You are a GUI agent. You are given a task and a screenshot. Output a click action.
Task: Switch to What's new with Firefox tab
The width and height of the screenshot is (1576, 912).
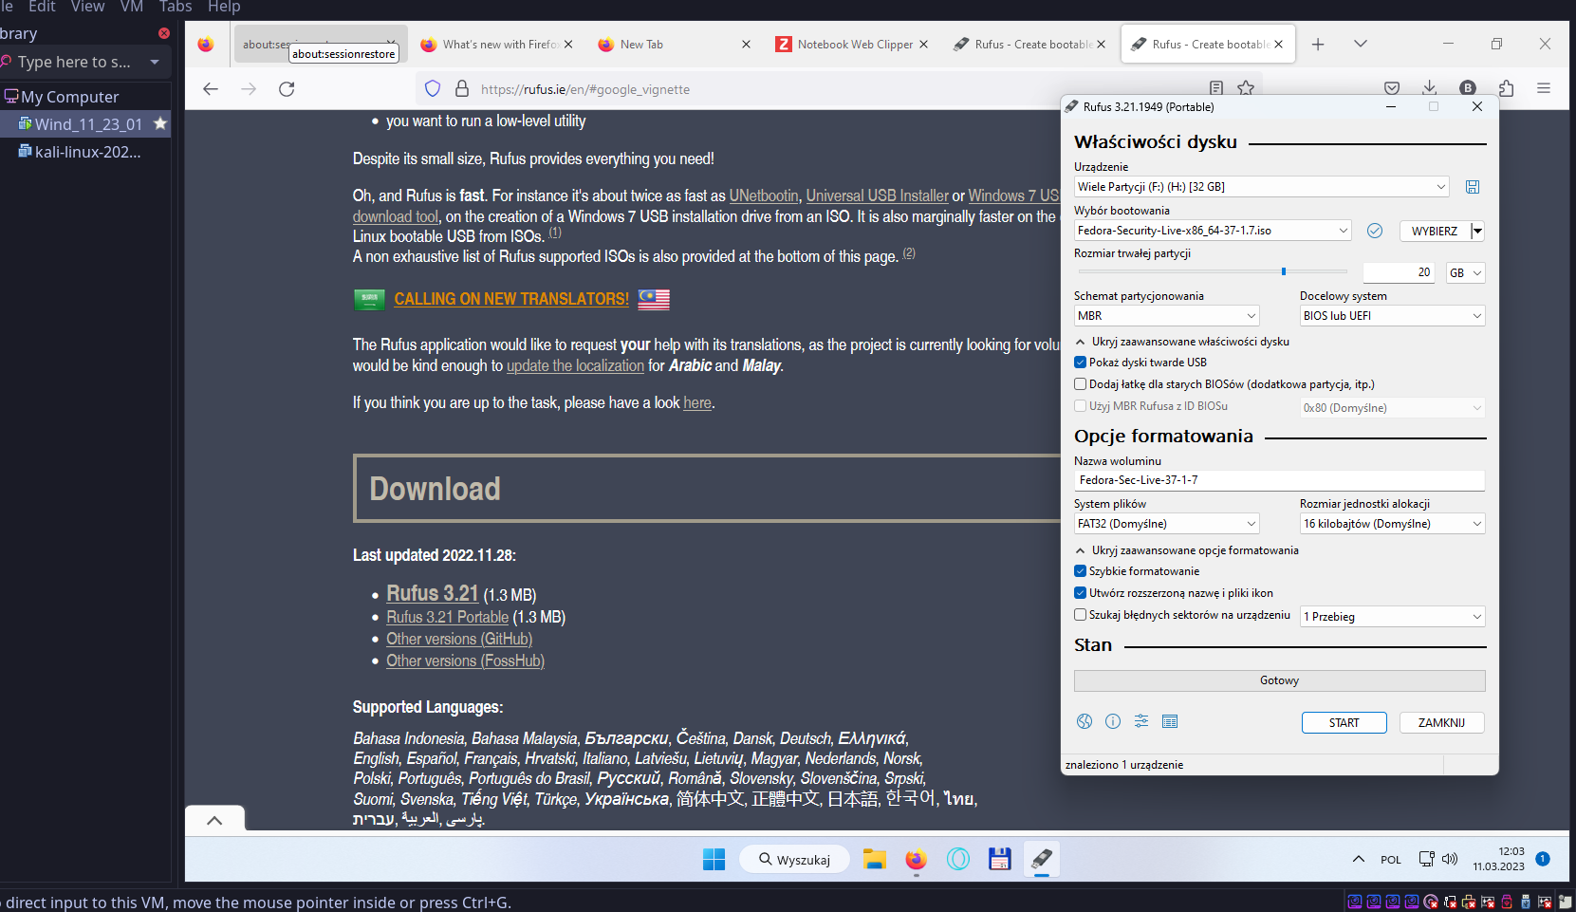click(x=495, y=44)
